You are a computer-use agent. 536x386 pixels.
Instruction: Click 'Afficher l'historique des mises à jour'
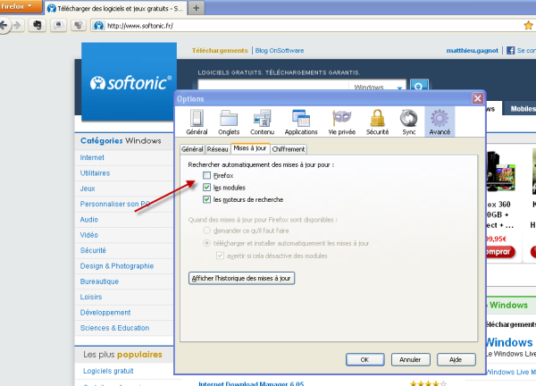(x=241, y=278)
